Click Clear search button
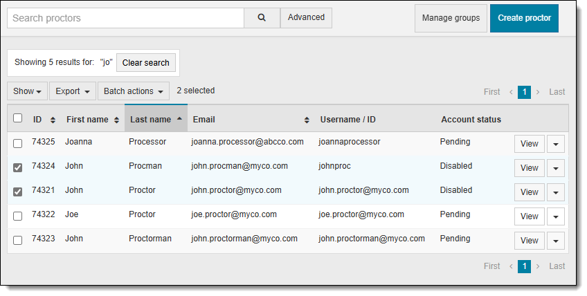Screen dimensions: 587x296 145,63
